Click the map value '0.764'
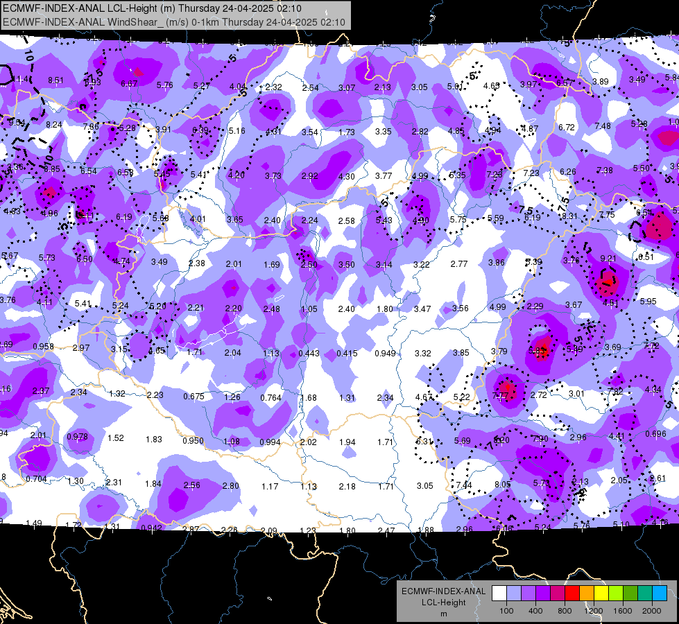This screenshot has height=624, width=679. [270, 397]
